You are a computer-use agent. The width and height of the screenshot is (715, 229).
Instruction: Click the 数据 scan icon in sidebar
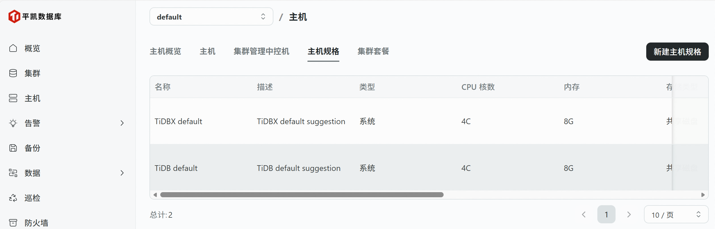pos(13,173)
